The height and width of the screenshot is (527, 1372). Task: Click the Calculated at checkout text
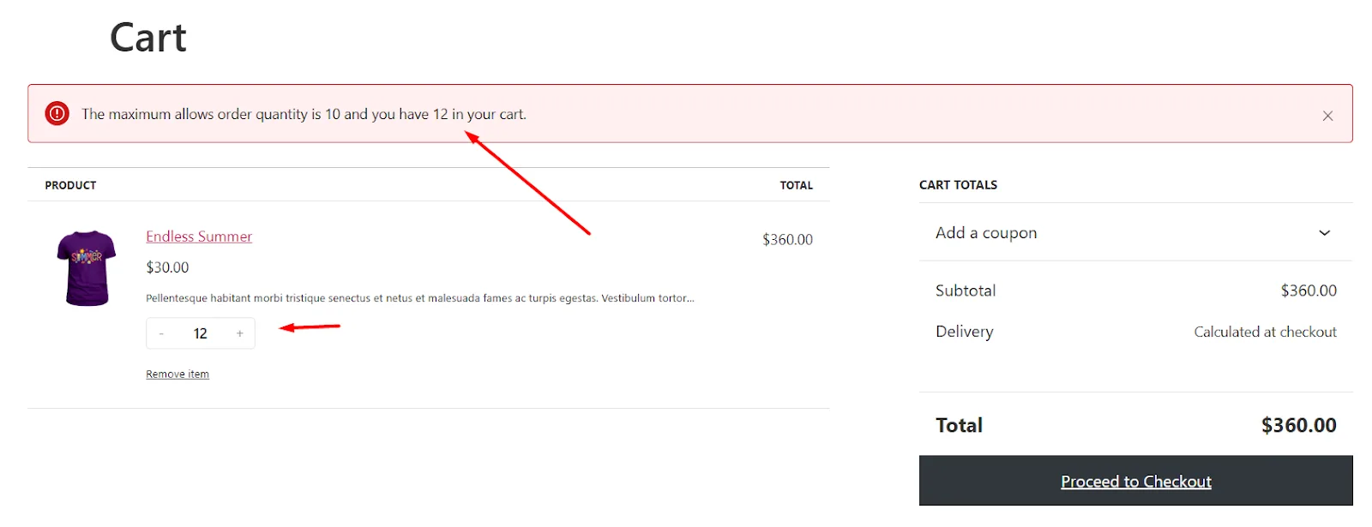point(1265,332)
